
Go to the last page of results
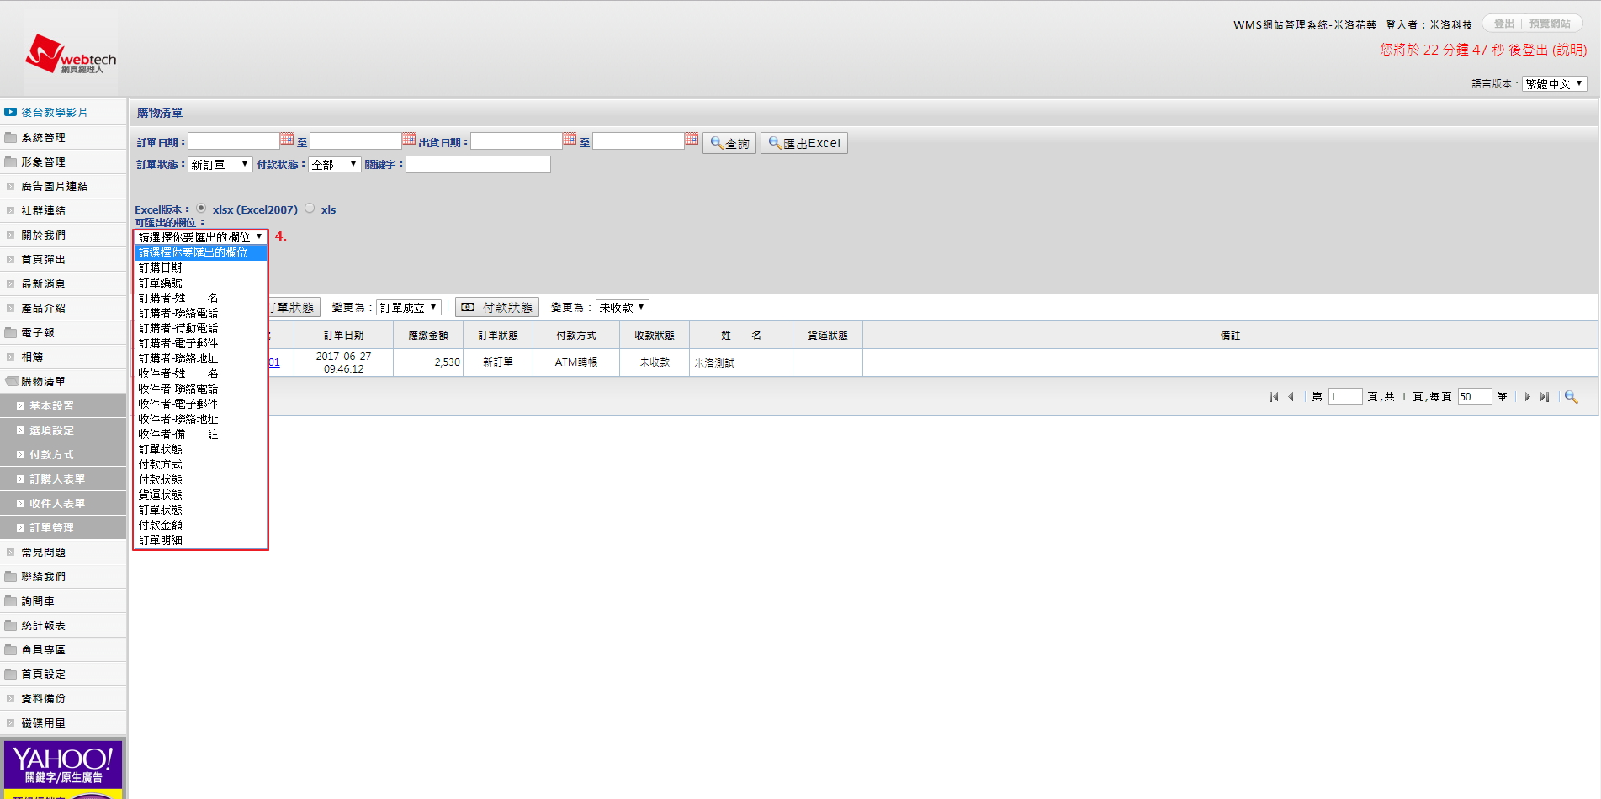tap(1545, 397)
